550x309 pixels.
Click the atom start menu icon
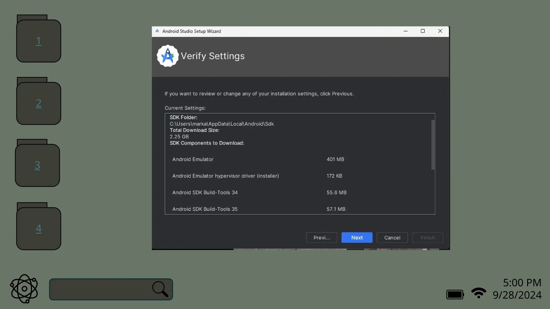[24, 289]
